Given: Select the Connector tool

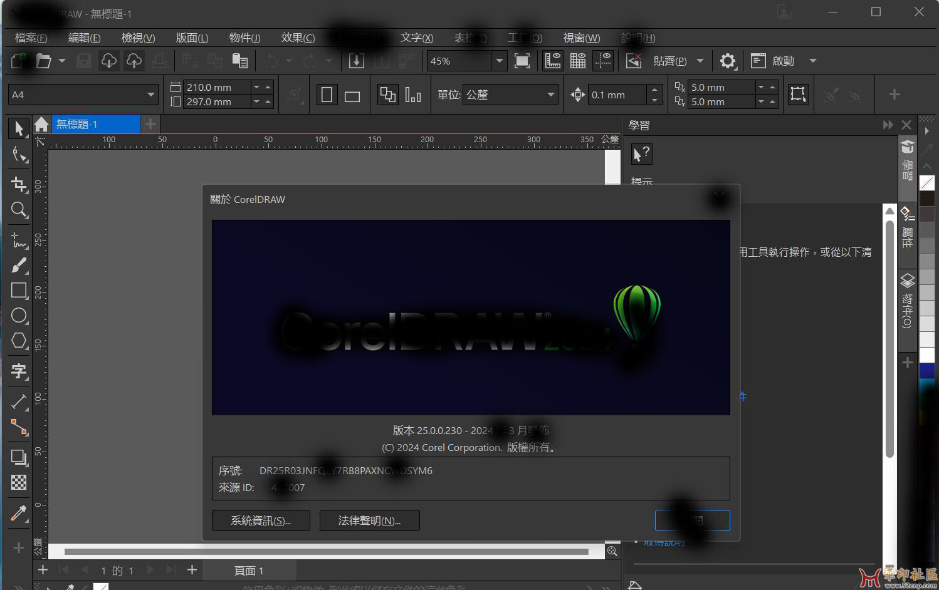Looking at the screenshot, I should (x=19, y=427).
